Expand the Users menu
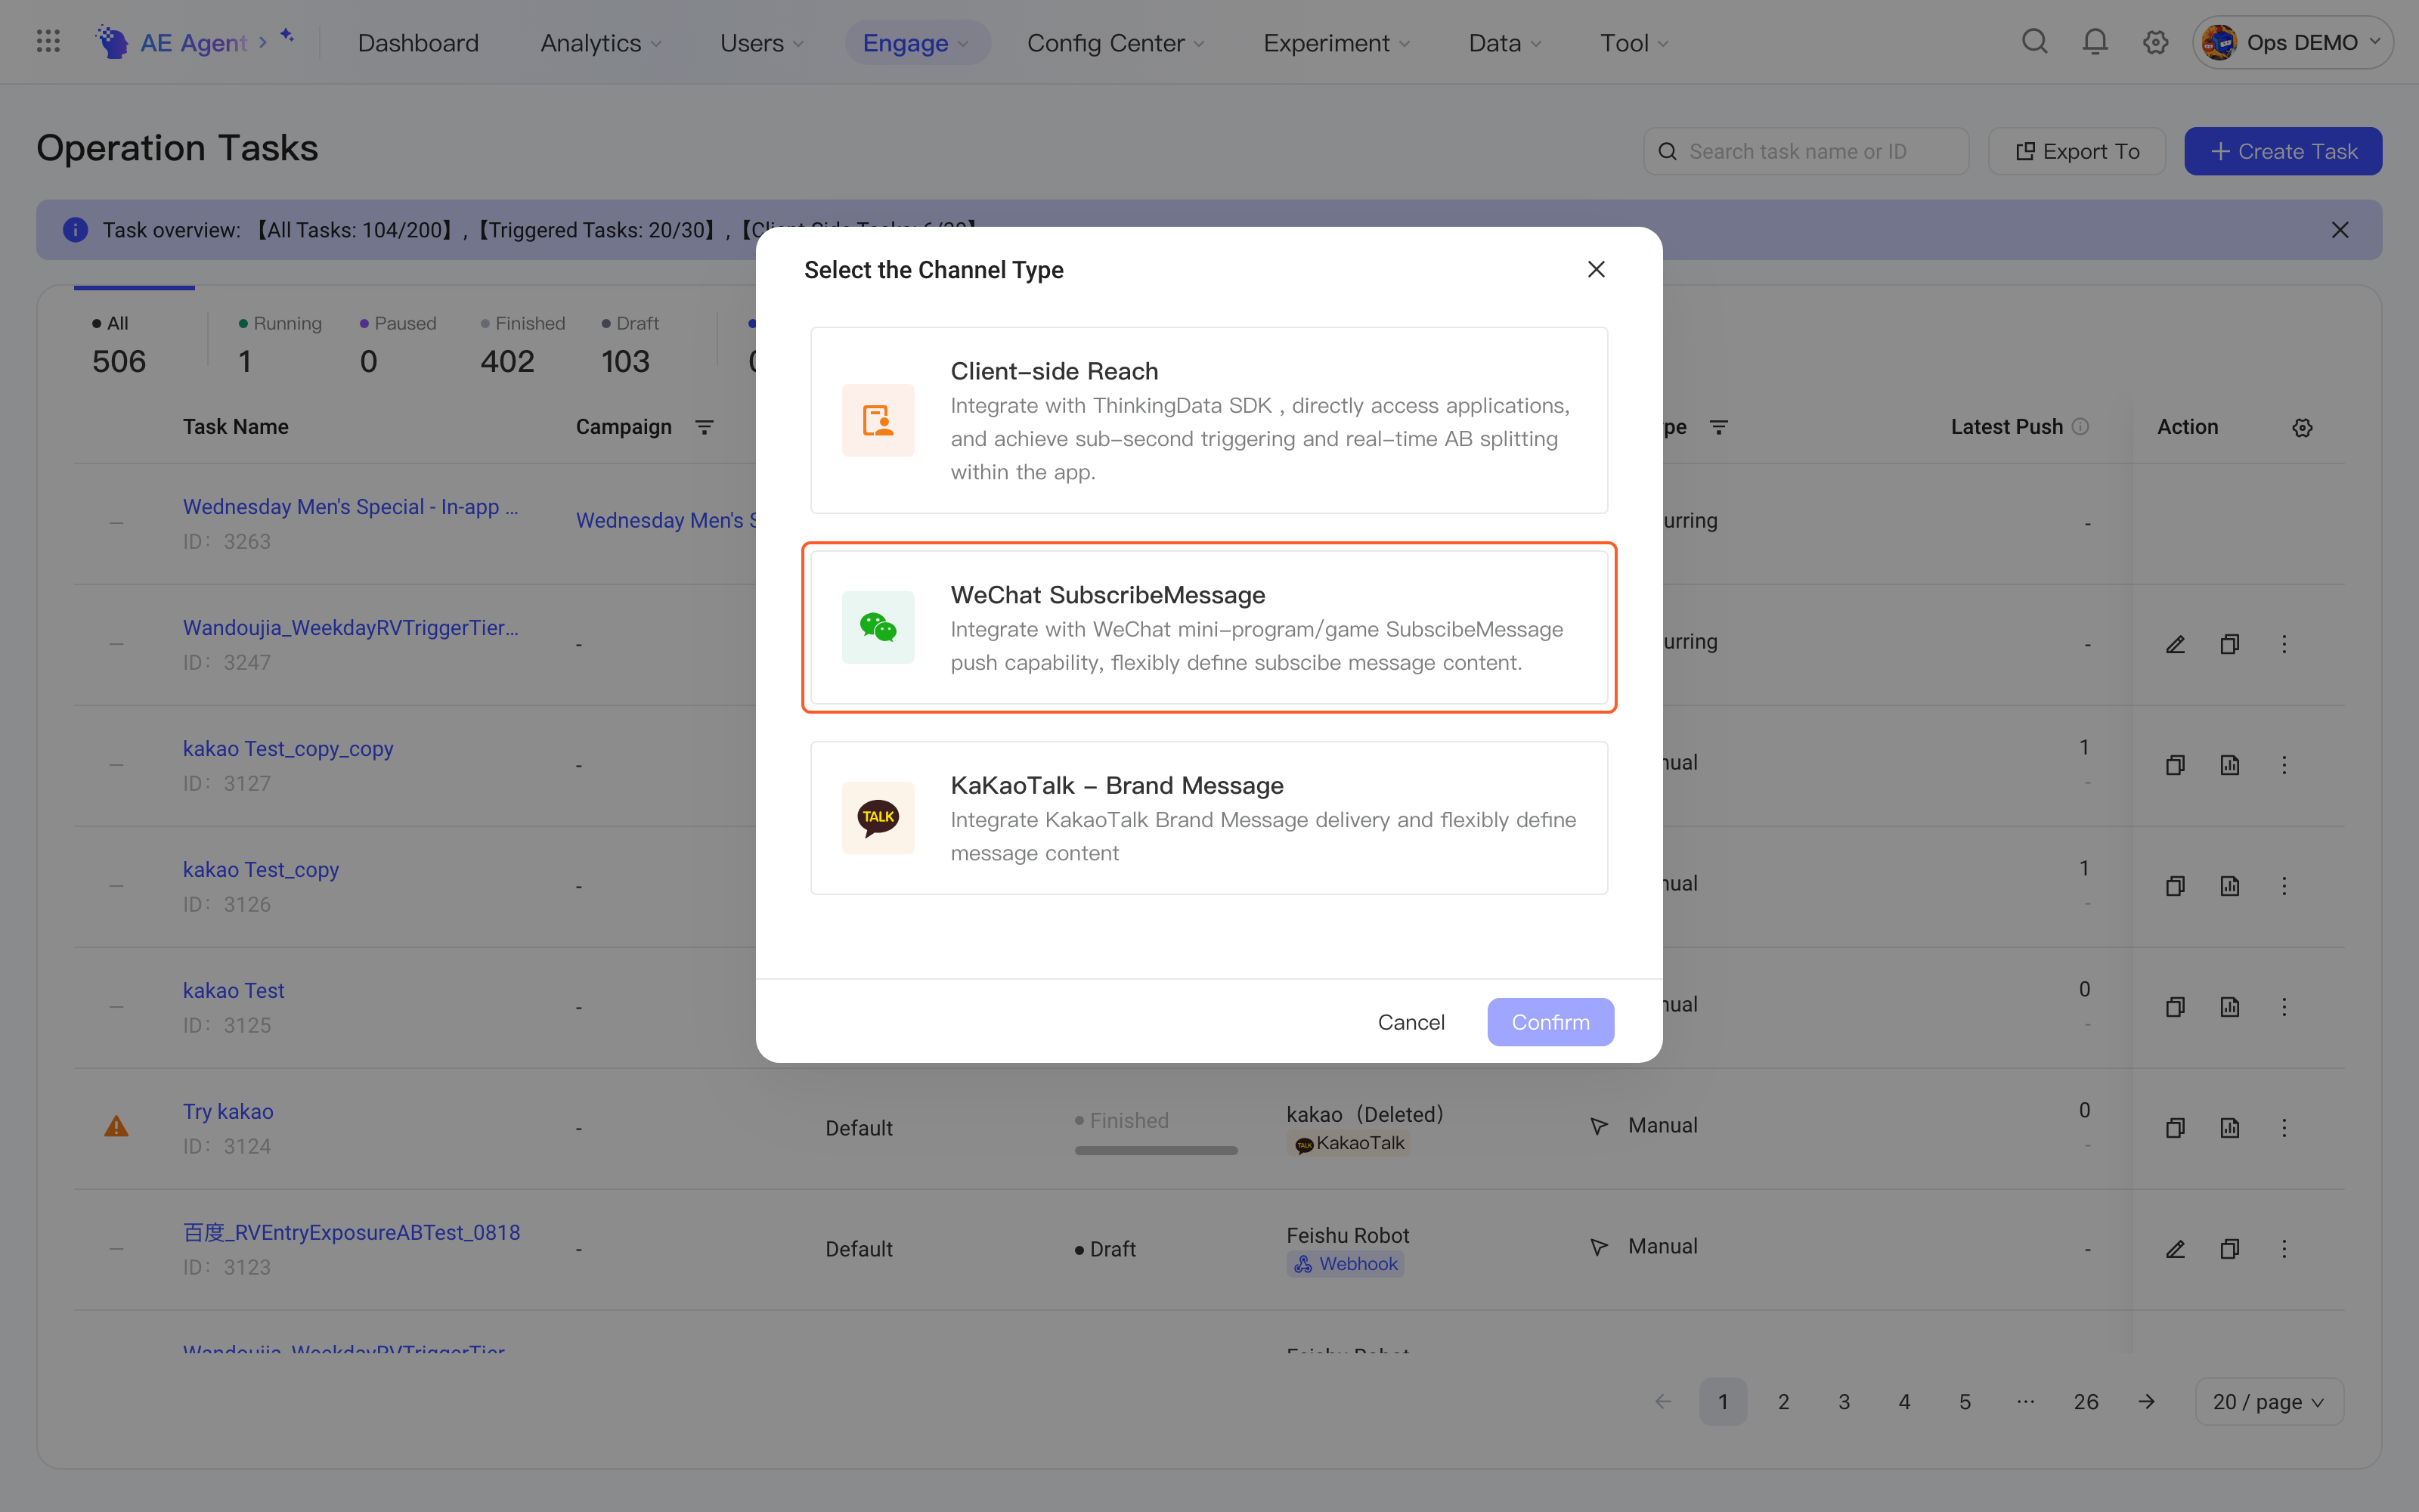 (x=762, y=42)
